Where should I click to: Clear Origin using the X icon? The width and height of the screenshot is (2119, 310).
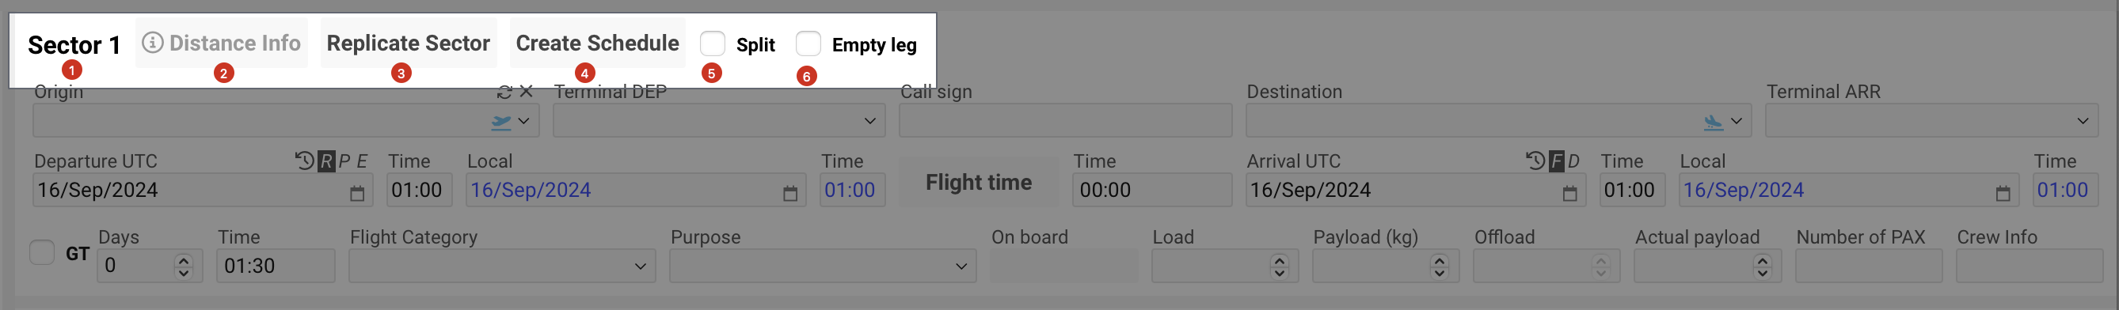tap(527, 91)
